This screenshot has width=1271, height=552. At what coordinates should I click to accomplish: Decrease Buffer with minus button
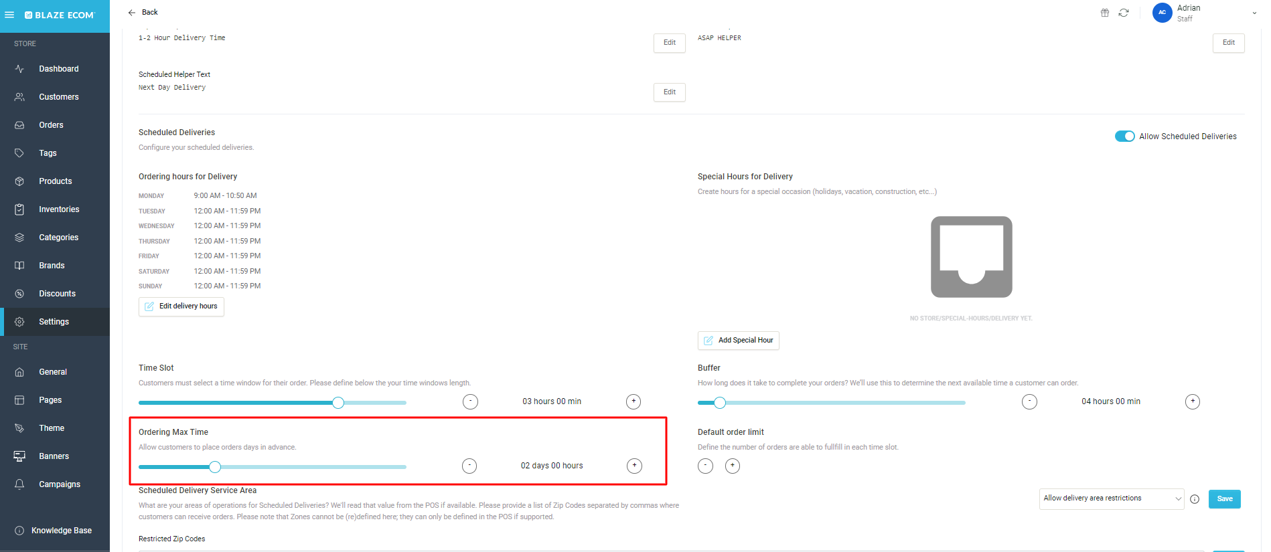(x=1030, y=401)
